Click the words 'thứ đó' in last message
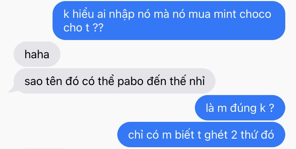Image resolution: width=296 pixels, height=149 pixels. 257,134
